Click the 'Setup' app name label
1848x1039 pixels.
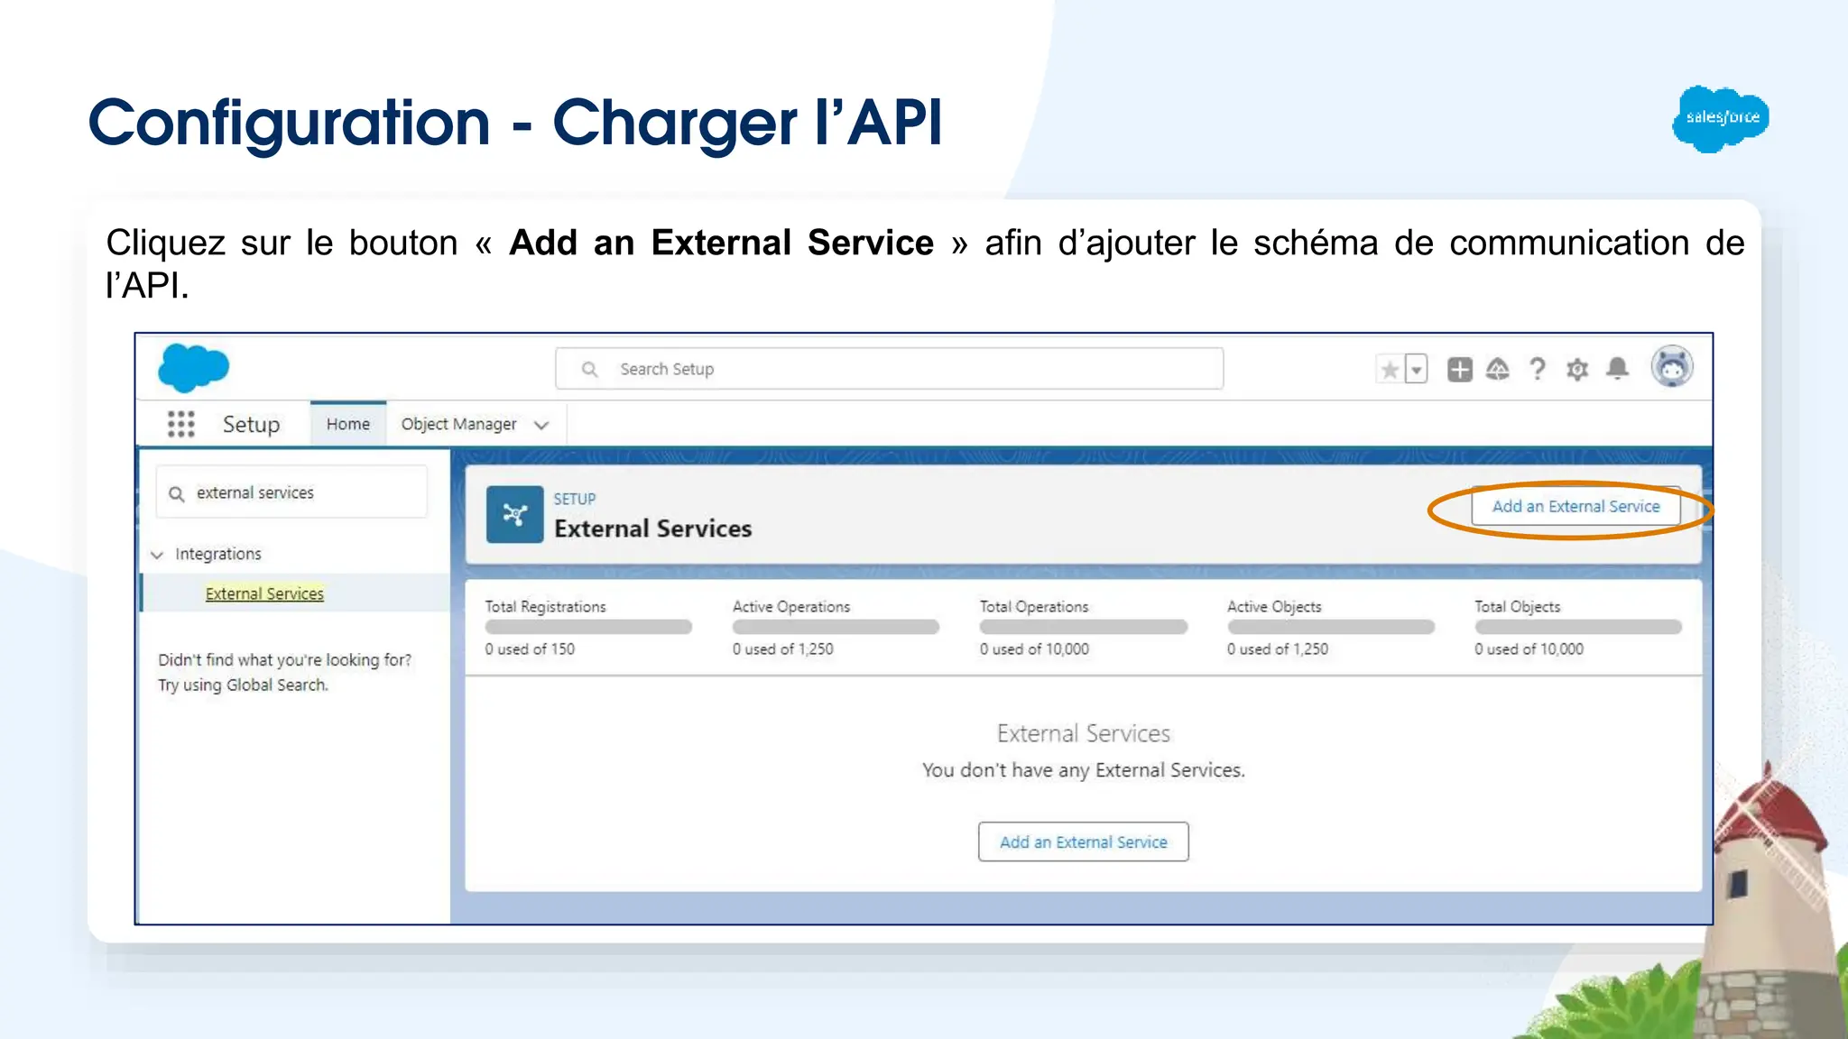252,424
